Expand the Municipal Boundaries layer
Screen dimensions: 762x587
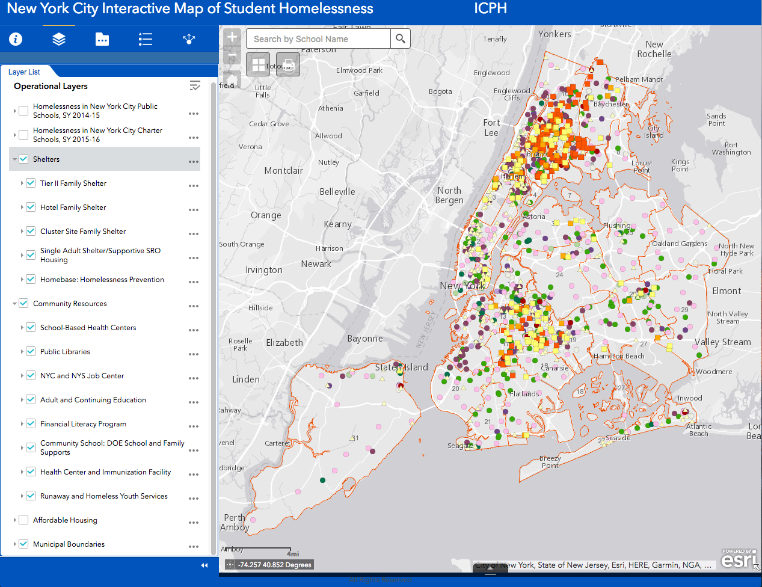tap(15, 544)
